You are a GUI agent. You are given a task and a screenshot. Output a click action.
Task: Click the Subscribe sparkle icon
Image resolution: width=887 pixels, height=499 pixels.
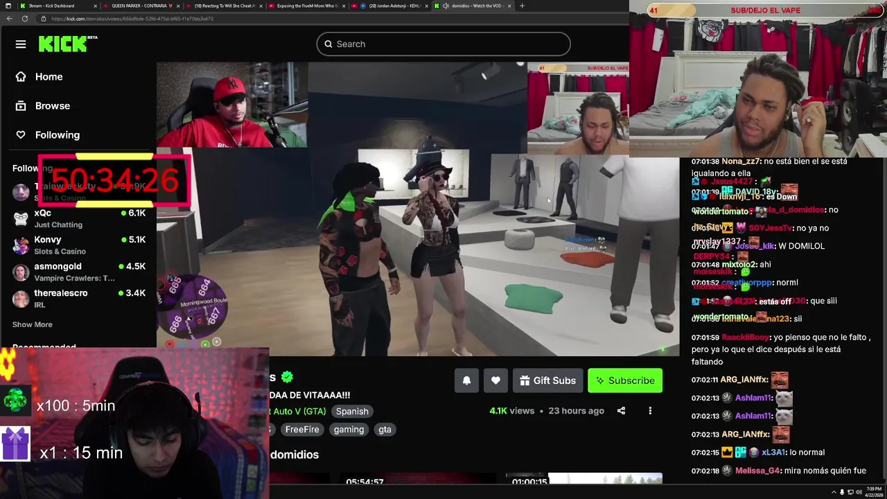click(600, 380)
